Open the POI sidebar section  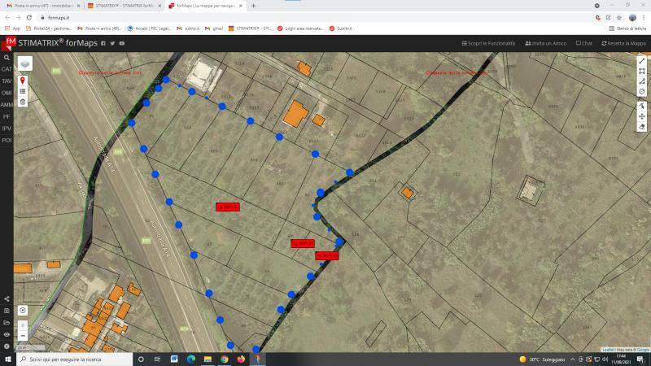click(7, 140)
